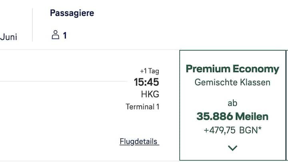Click the word Meilen in the price
The height and width of the screenshot is (162, 288).
[x=252, y=116]
